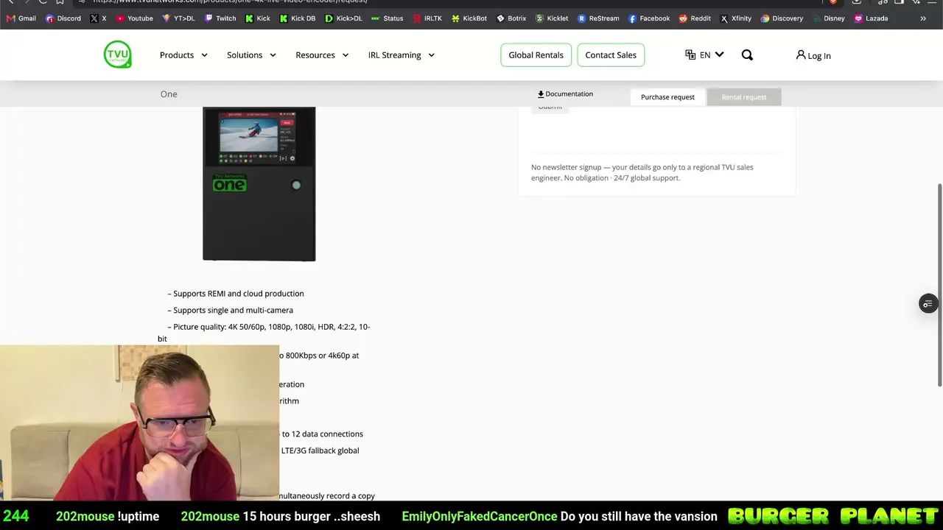This screenshot has height=530, width=943.
Task: Open the site search magnifier icon
Action: pyautogui.click(x=747, y=55)
